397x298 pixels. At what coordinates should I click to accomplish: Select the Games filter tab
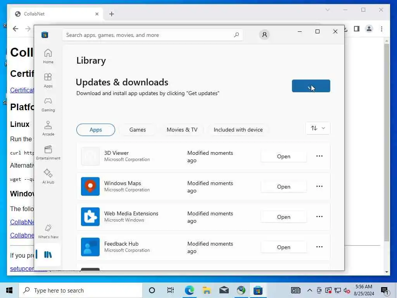138,130
